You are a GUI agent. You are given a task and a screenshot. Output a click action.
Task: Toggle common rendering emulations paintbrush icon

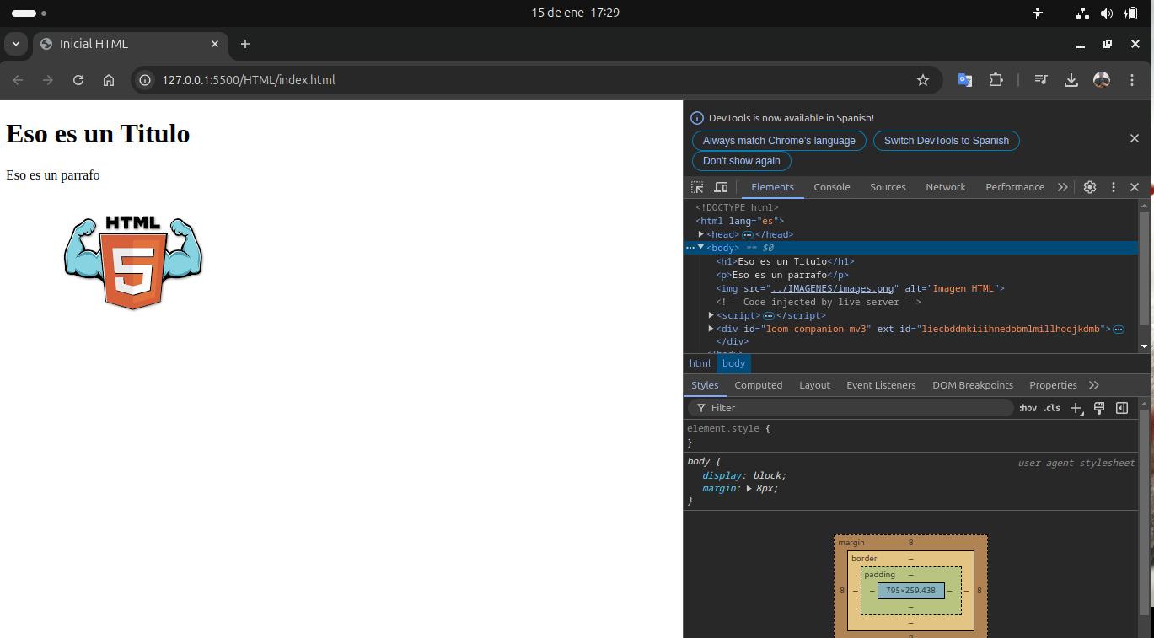pyautogui.click(x=1099, y=408)
